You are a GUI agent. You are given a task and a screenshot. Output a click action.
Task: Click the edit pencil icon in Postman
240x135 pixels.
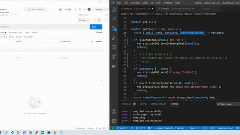pyautogui.click(x=95, y=20)
